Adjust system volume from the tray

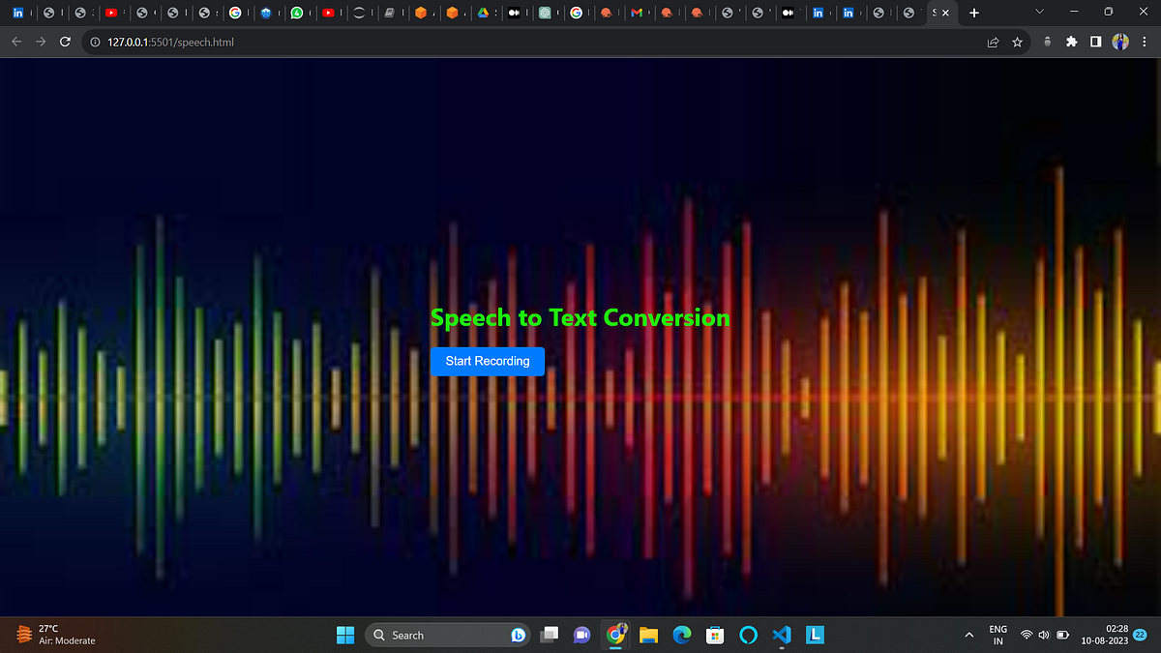tap(1043, 635)
